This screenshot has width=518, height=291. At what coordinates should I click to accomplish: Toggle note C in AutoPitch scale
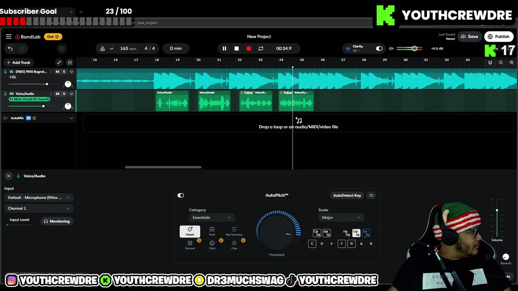click(312, 244)
